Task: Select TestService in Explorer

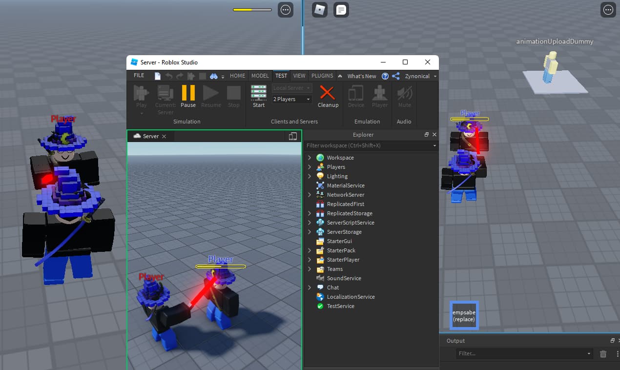Action: [x=340, y=306]
